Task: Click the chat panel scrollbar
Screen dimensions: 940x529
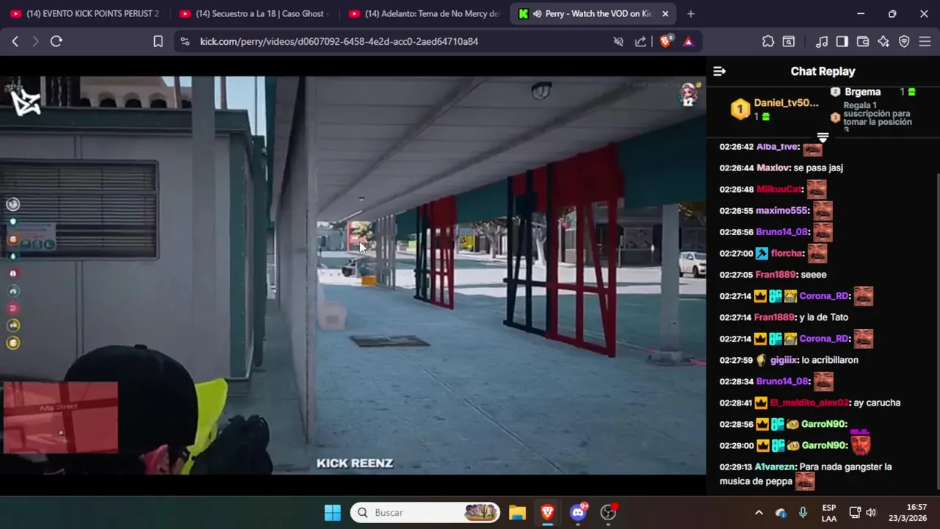Action: click(x=937, y=331)
